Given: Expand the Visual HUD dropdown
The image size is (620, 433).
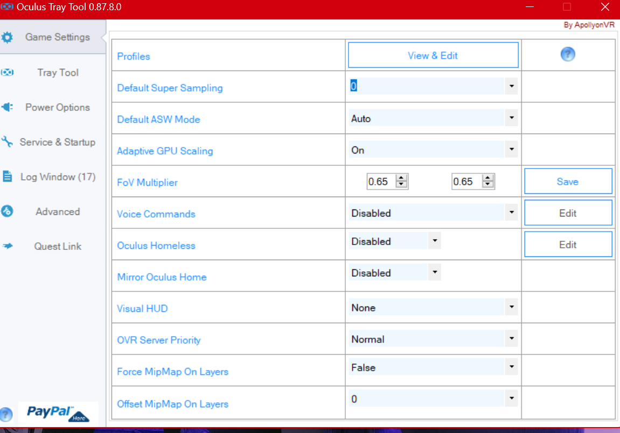Looking at the screenshot, I should (512, 307).
